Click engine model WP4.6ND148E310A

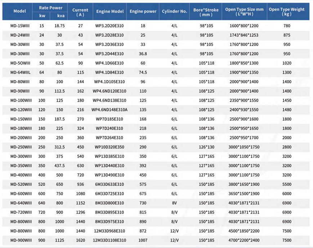[x=109, y=110]
